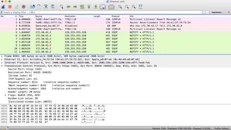Sort by the Length column header
This screenshot has height=130, width=231.
click(102, 16)
